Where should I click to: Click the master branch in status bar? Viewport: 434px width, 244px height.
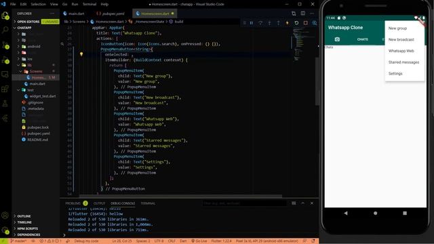(x=18, y=241)
